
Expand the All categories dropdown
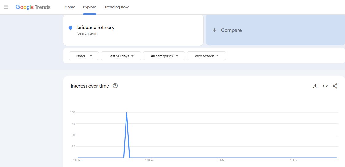click(x=164, y=56)
